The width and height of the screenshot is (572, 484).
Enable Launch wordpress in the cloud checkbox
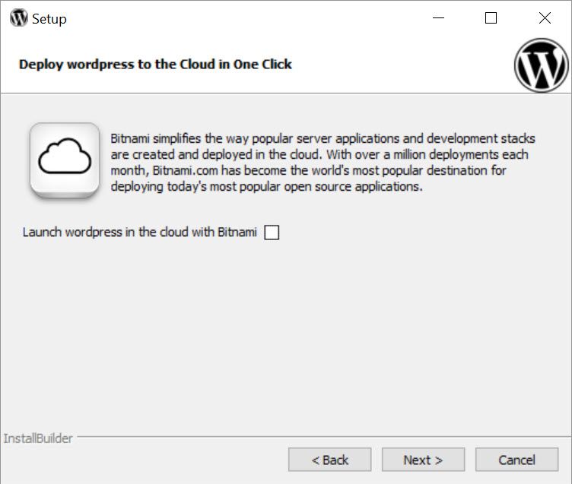[272, 233]
